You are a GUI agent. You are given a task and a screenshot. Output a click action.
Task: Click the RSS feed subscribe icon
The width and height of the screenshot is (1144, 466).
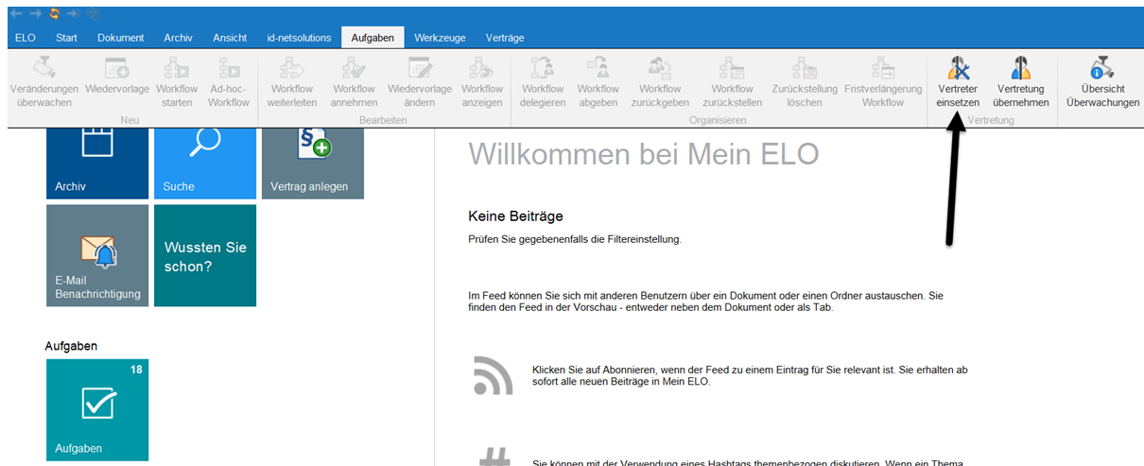pos(493,376)
